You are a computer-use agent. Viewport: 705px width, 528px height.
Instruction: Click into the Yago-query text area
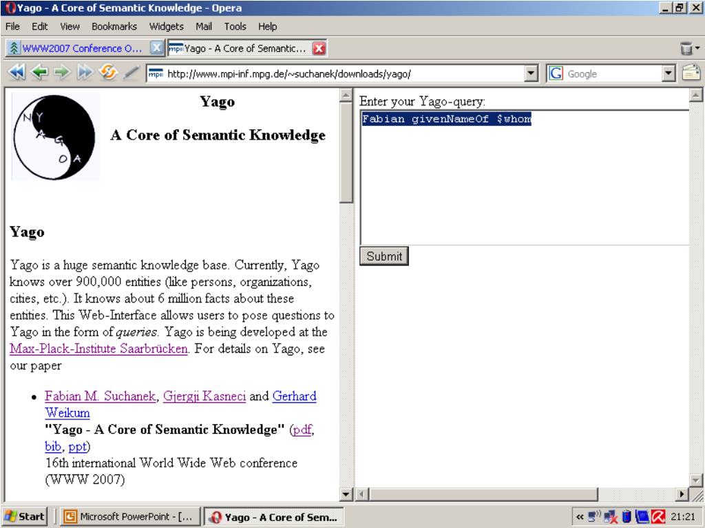click(x=524, y=177)
